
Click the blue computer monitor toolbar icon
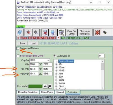[52, 33]
